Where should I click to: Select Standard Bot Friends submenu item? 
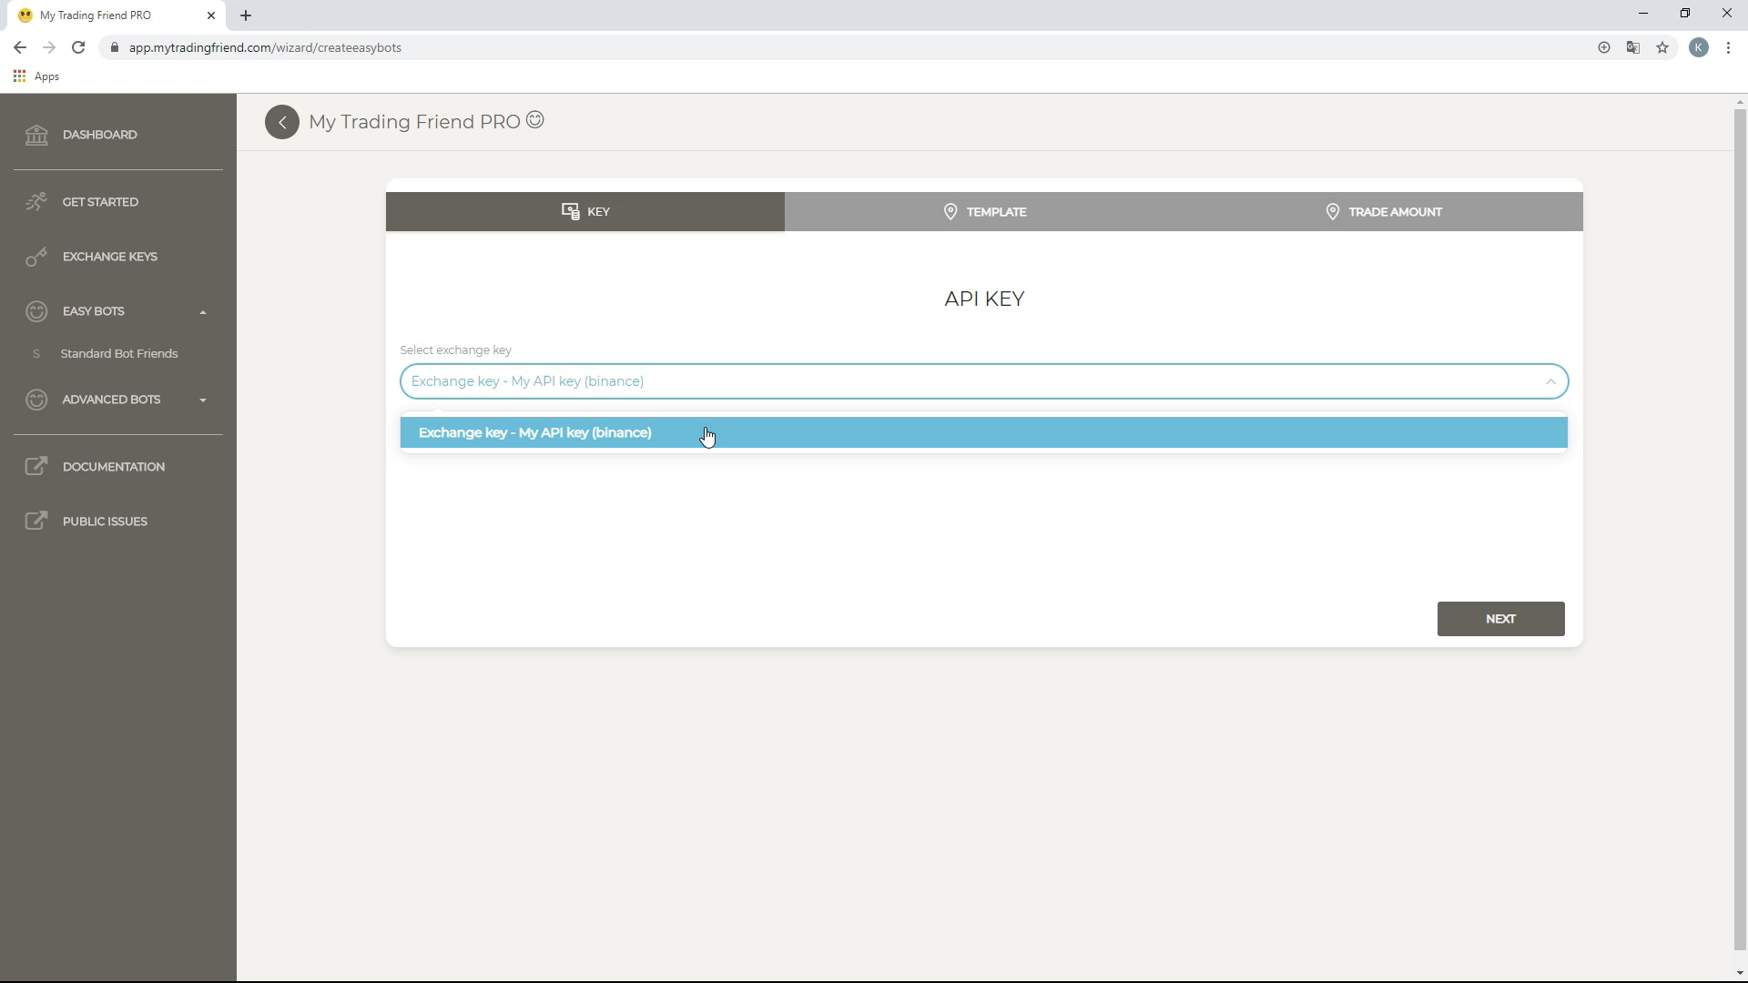pos(119,354)
